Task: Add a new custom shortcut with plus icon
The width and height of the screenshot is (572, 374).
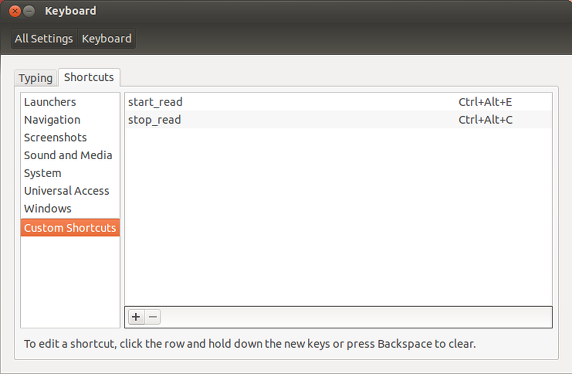Action: click(x=136, y=317)
